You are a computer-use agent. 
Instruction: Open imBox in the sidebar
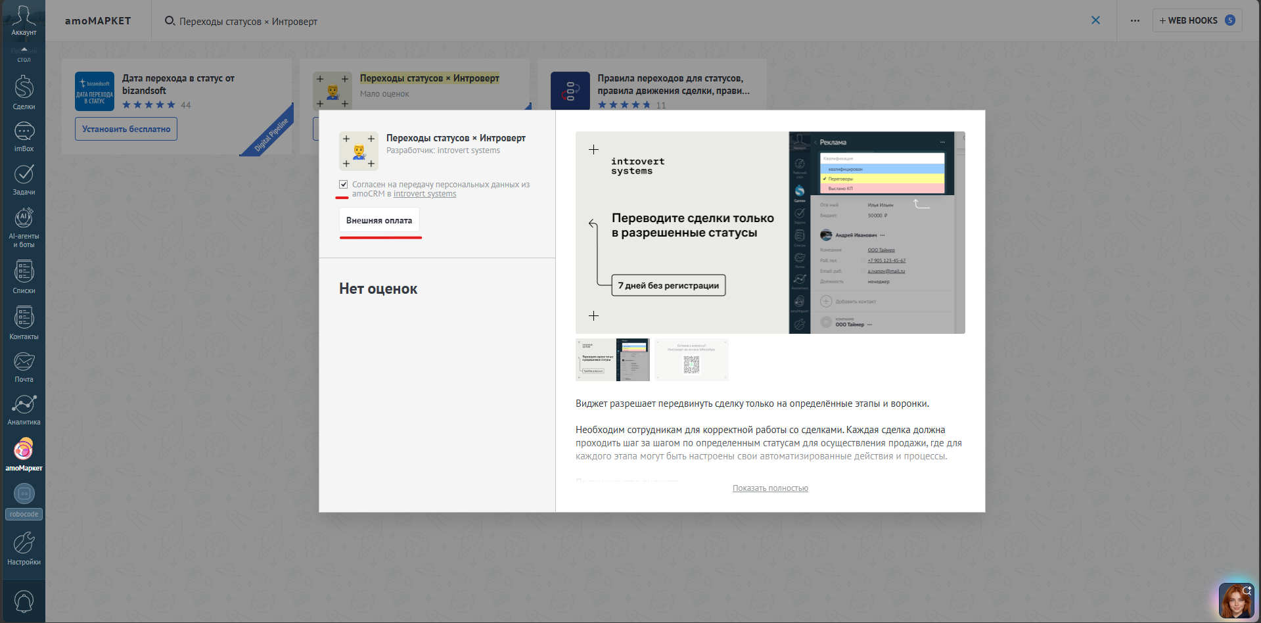tap(24, 137)
